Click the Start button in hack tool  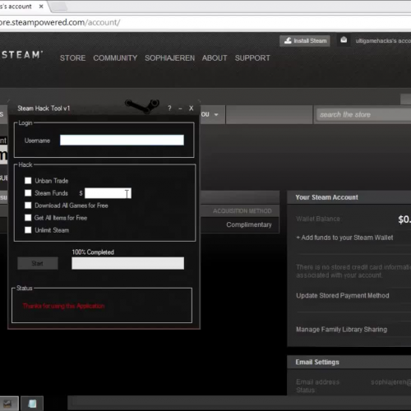click(38, 263)
